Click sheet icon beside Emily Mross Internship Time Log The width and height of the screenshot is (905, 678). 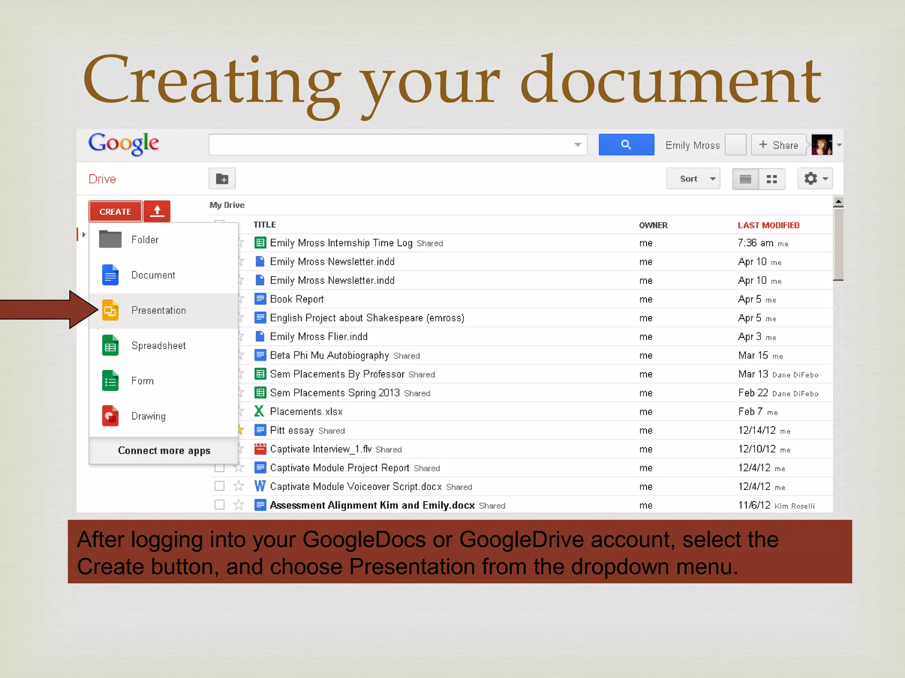(260, 243)
